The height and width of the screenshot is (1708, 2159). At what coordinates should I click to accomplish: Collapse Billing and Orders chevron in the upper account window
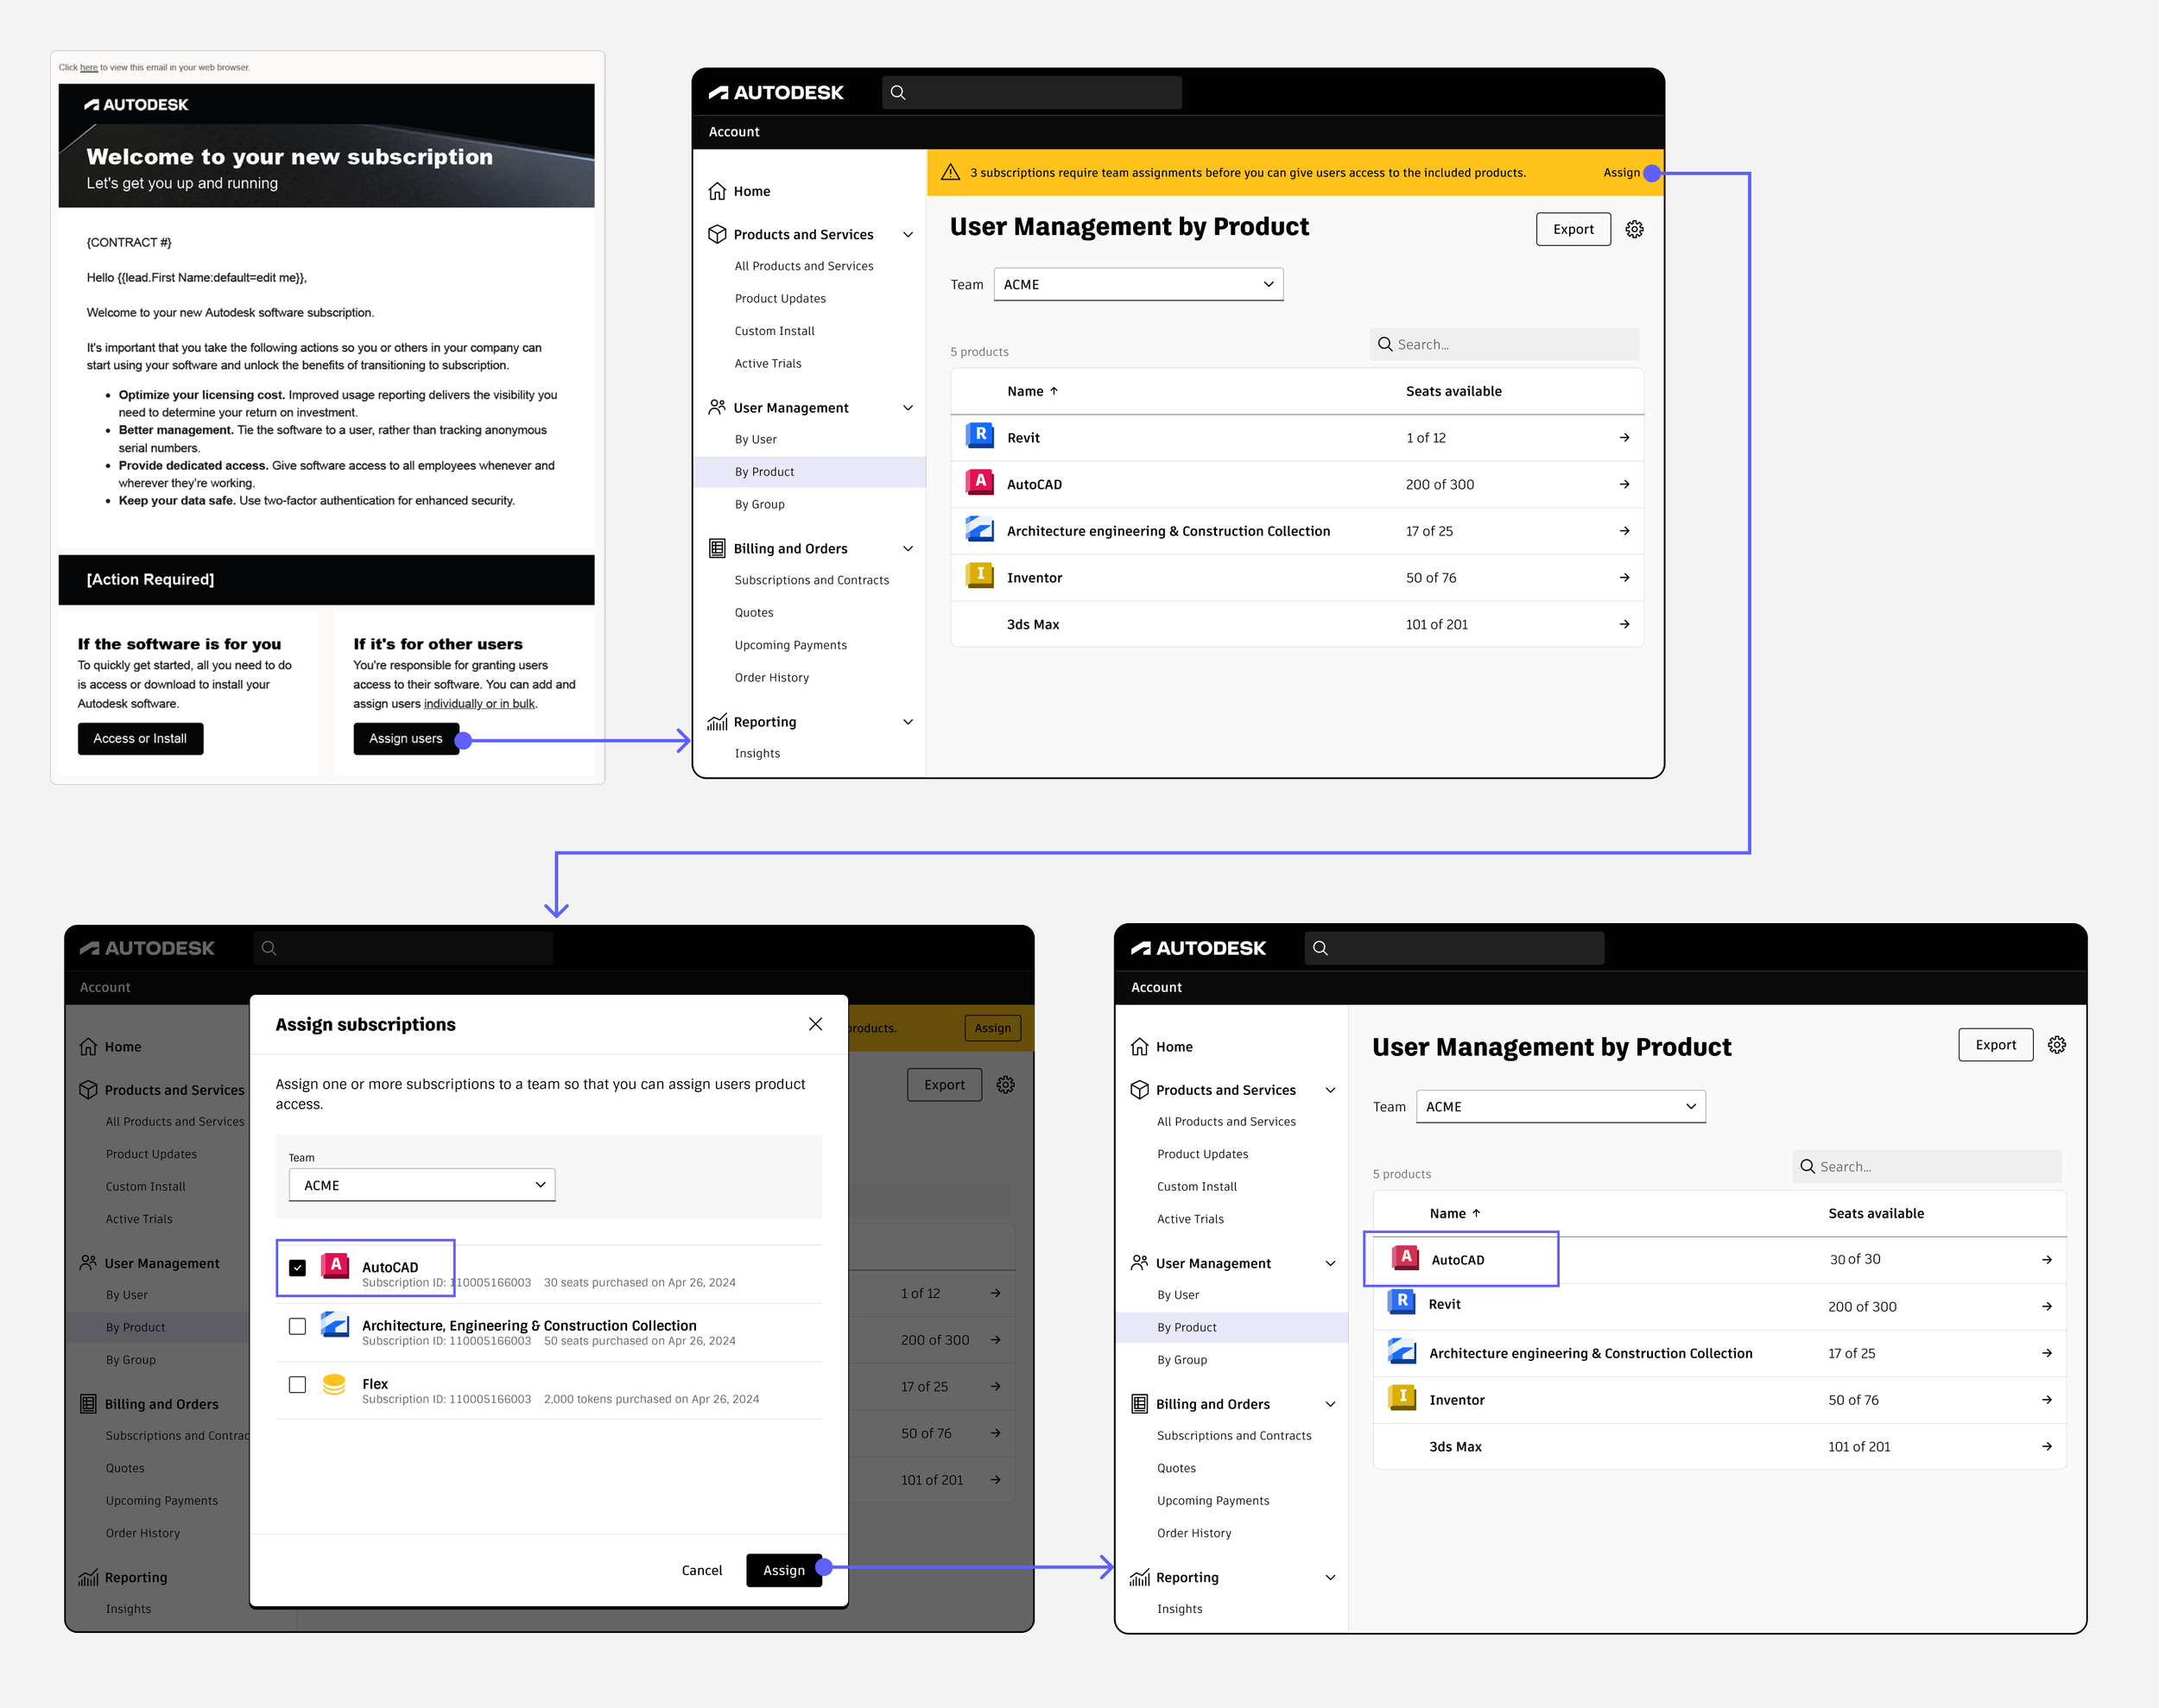[908, 549]
